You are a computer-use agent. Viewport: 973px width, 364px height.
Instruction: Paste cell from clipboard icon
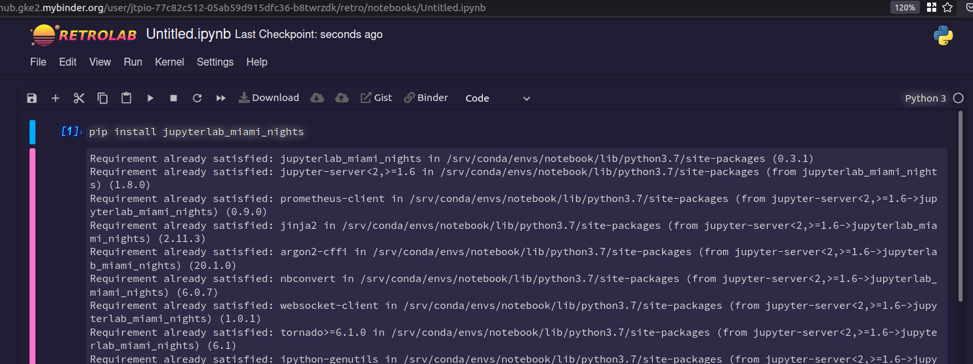pos(127,98)
